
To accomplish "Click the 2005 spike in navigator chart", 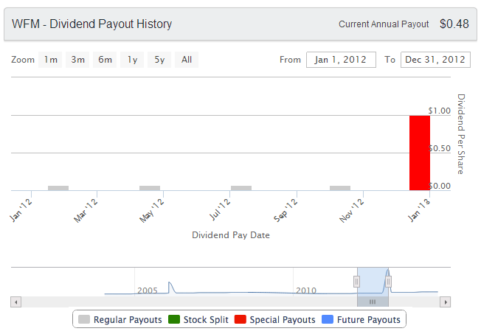I will [x=170, y=287].
